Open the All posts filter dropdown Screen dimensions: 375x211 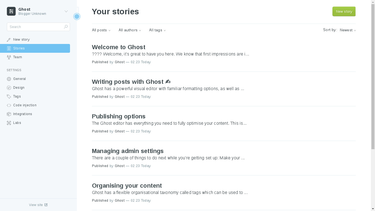click(101, 30)
